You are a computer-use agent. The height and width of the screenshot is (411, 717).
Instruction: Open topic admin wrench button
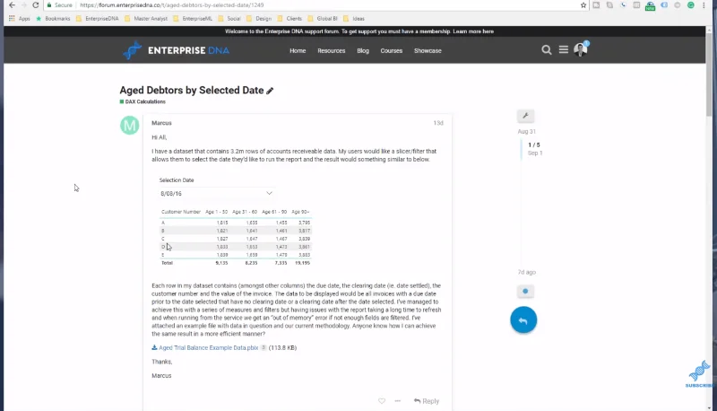[525, 116]
